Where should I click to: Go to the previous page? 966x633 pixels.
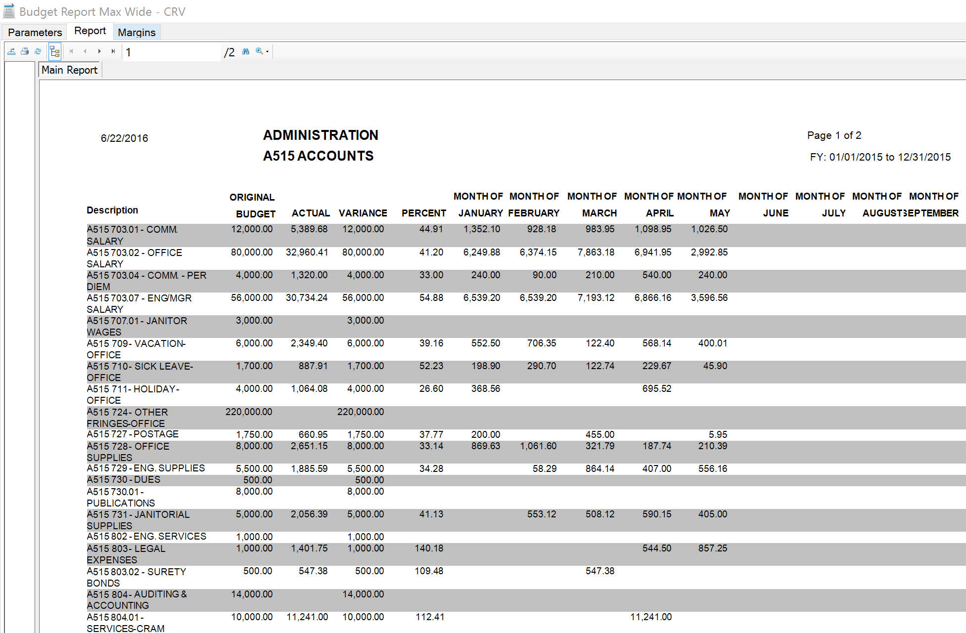(x=85, y=51)
